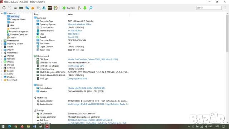Expand the Multimedia tree node
229x129 pixels.
tap(2, 53)
